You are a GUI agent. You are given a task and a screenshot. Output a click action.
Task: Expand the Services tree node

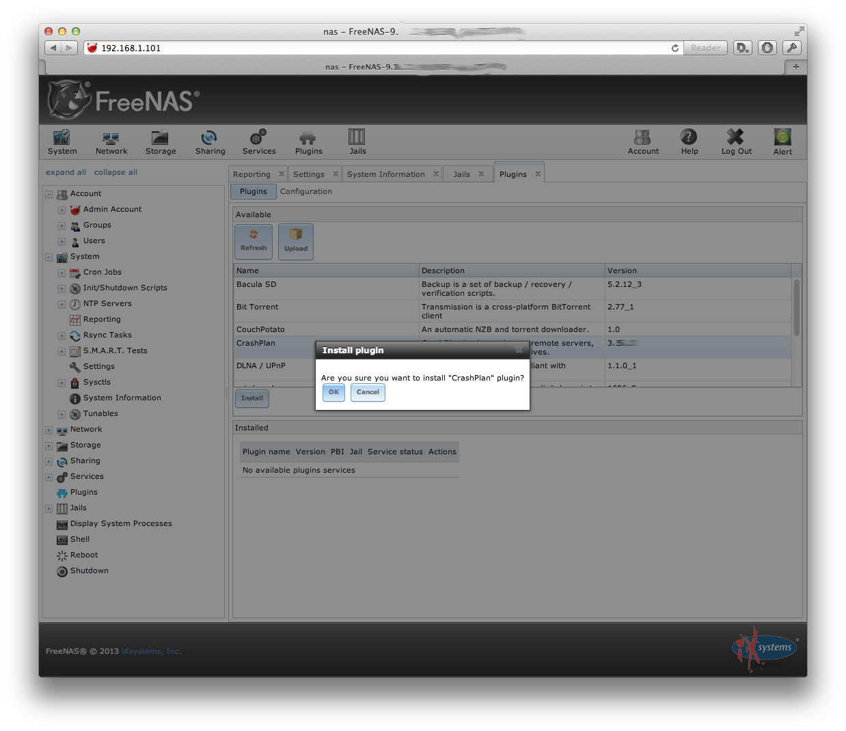(49, 477)
